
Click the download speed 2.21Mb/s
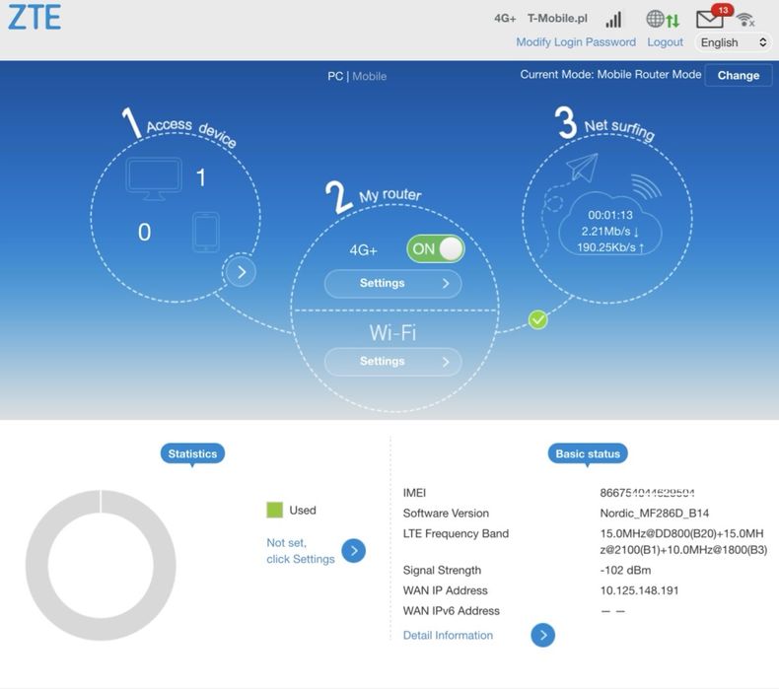(x=610, y=231)
